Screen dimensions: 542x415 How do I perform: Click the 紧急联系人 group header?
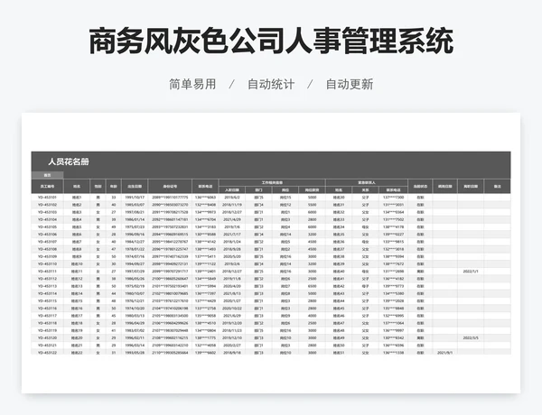[367, 182]
